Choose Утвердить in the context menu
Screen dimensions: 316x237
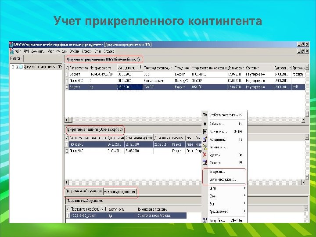[x=217, y=172]
